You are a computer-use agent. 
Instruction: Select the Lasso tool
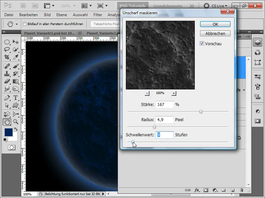coord(7,49)
